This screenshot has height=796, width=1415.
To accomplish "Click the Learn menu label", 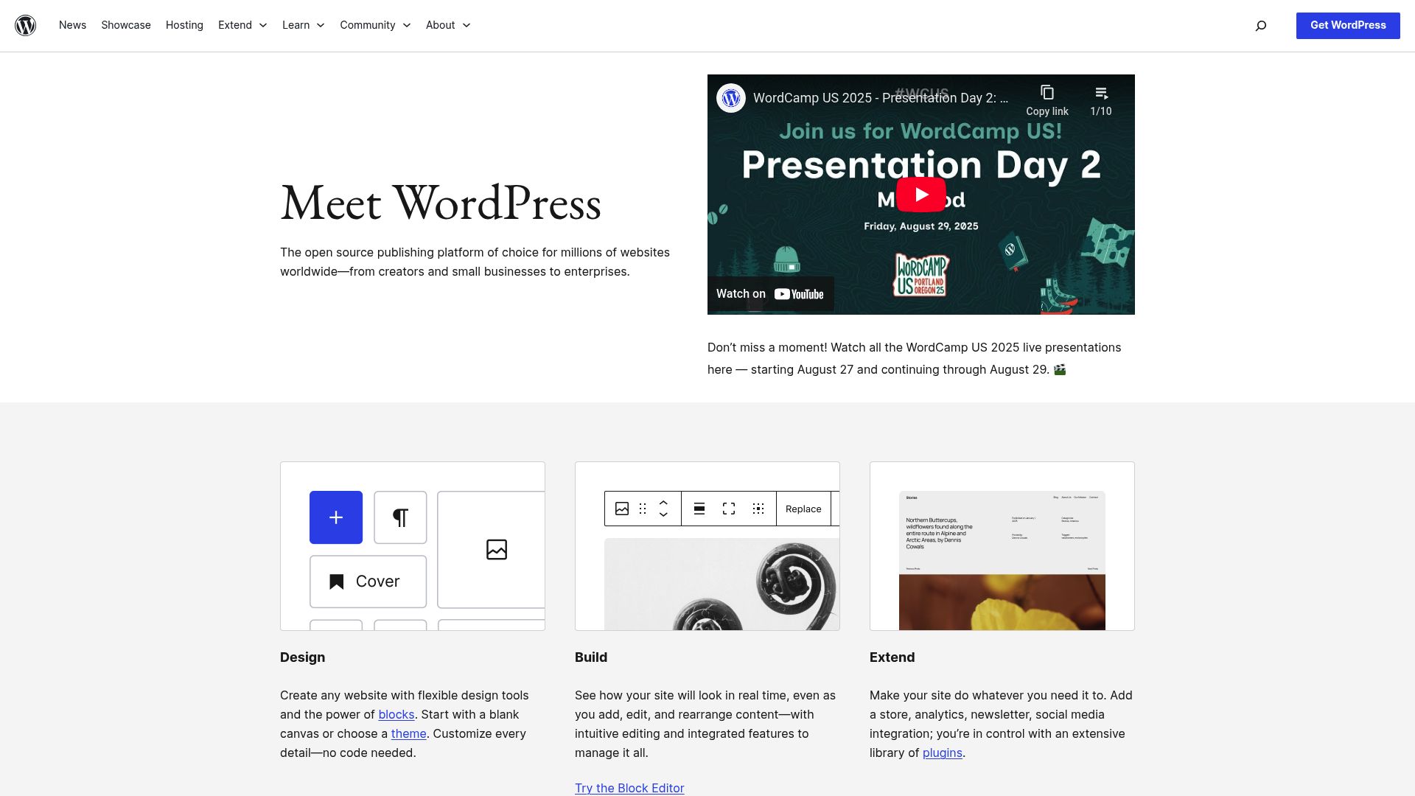I will click(x=296, y=25).
